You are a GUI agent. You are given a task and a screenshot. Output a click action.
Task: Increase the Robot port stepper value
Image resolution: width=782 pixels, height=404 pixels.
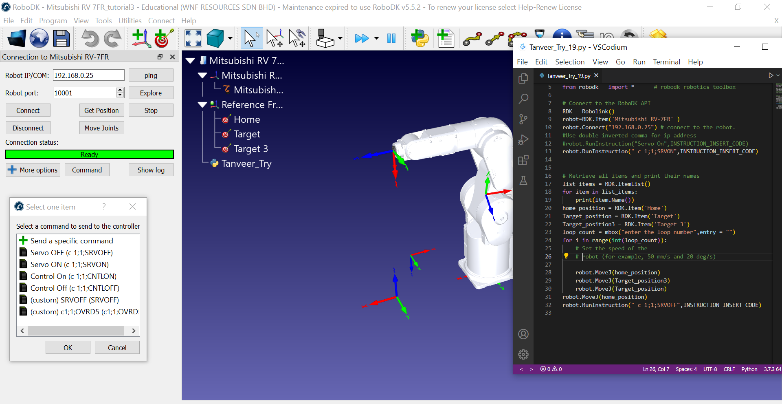(120, 90)
